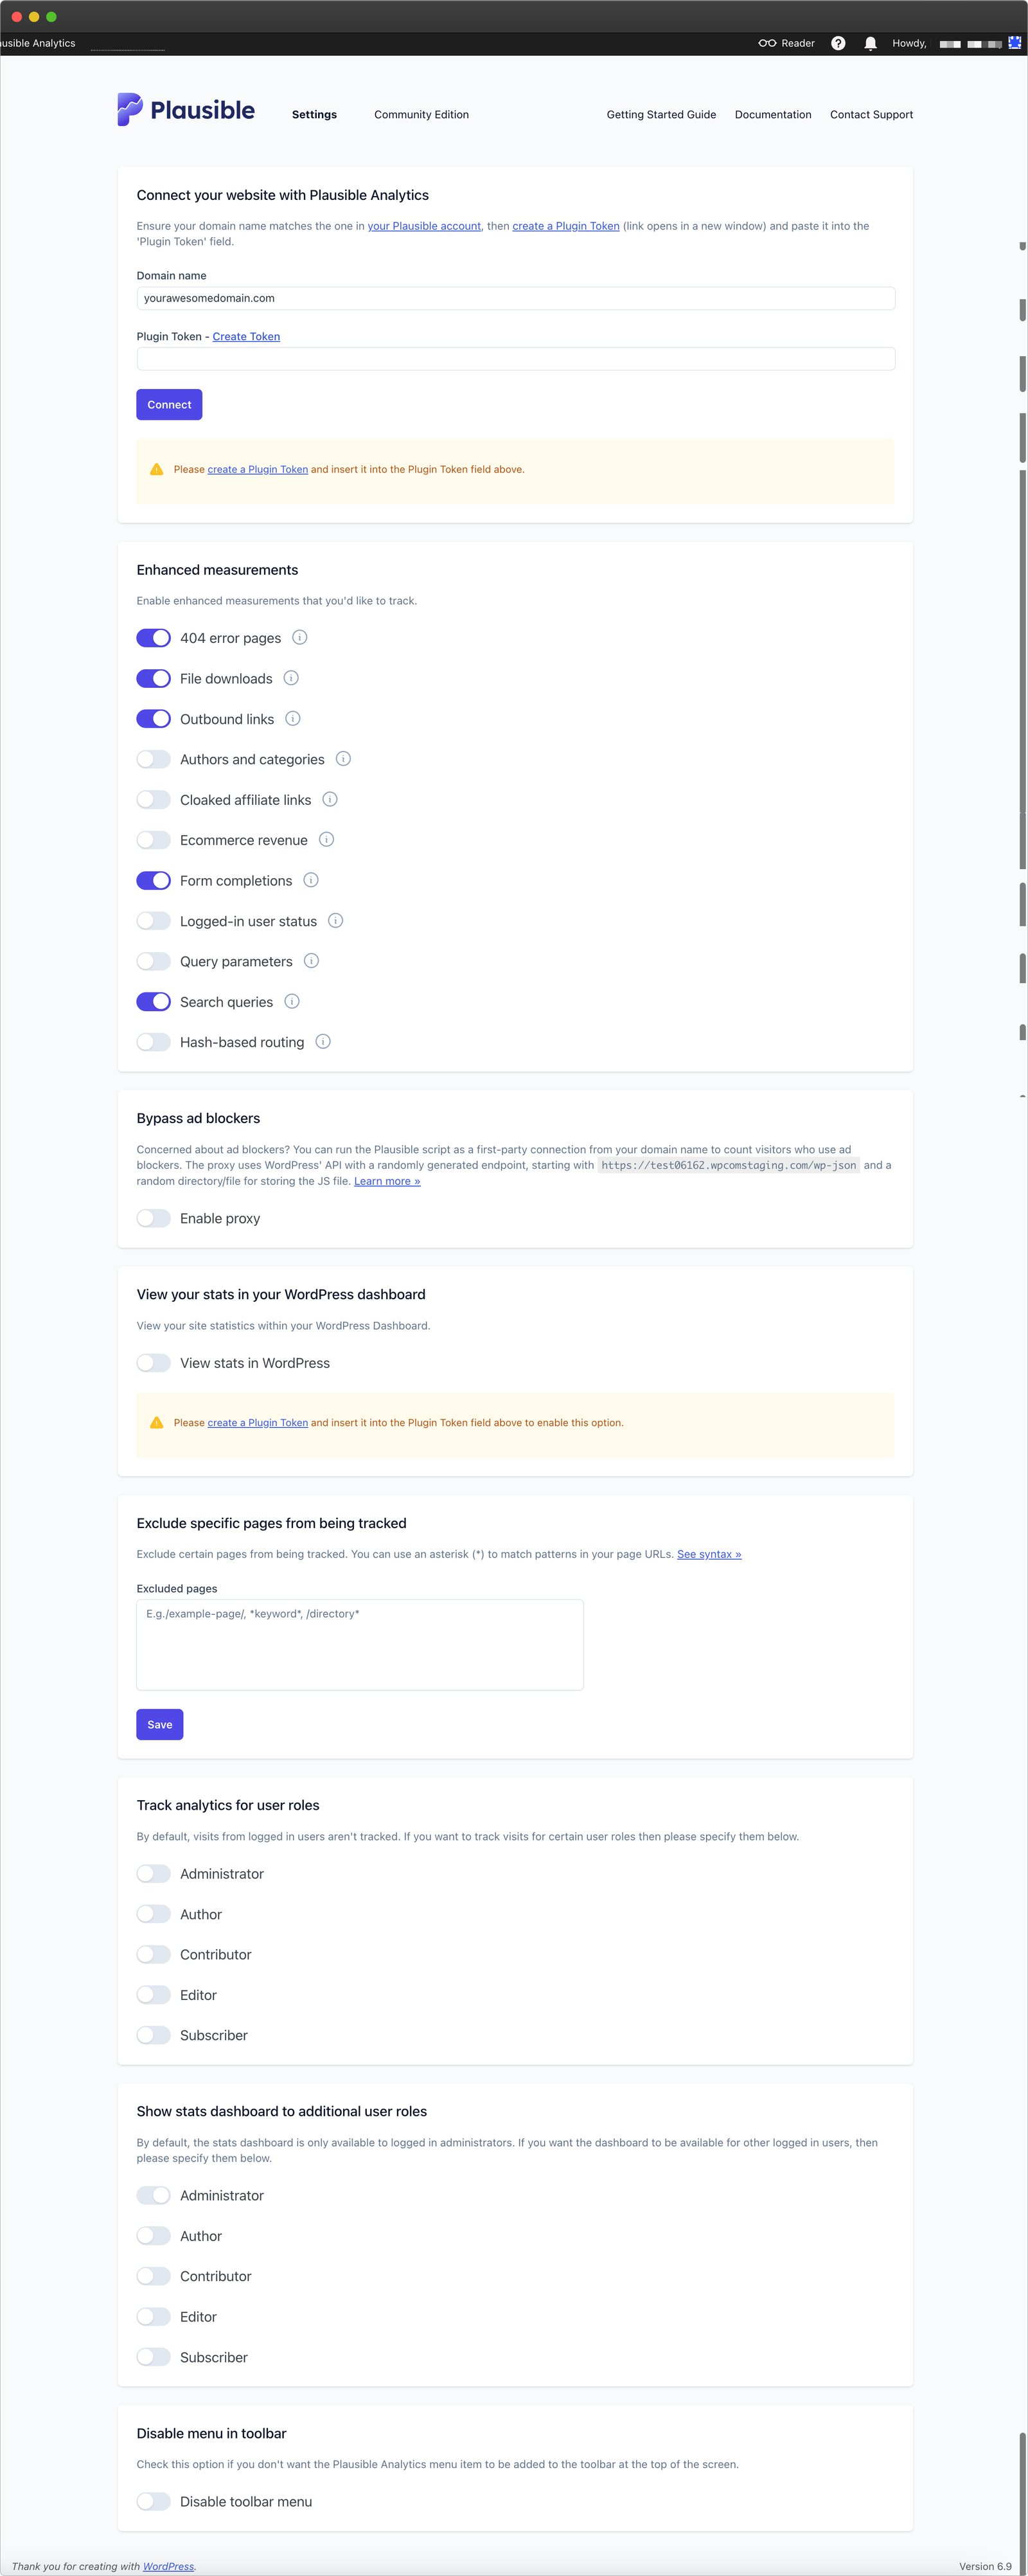Open the Create Token link

[x=246, y=336]
